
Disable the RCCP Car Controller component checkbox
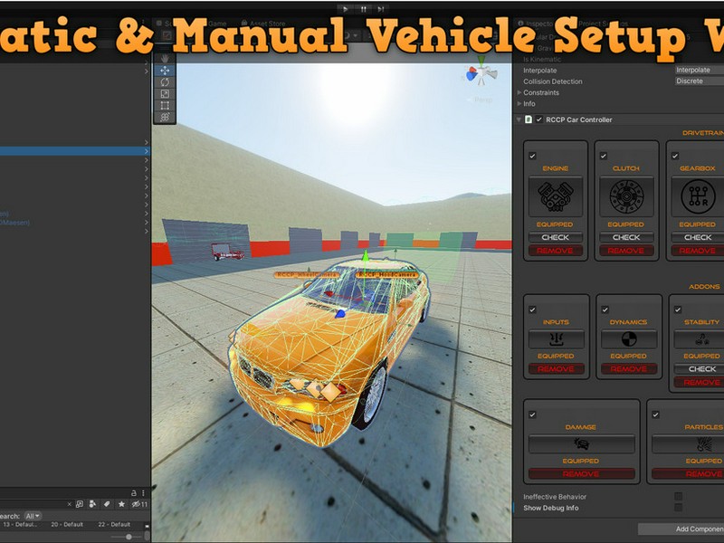(538, 119)
